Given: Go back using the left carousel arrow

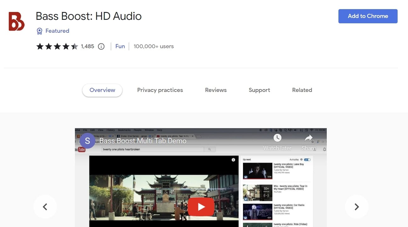Looking at the screenshot, I should click(45, 207).
